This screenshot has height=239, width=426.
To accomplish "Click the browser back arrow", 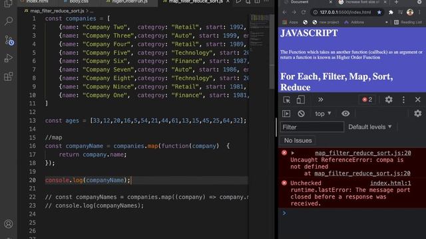I will click(284, 12).
